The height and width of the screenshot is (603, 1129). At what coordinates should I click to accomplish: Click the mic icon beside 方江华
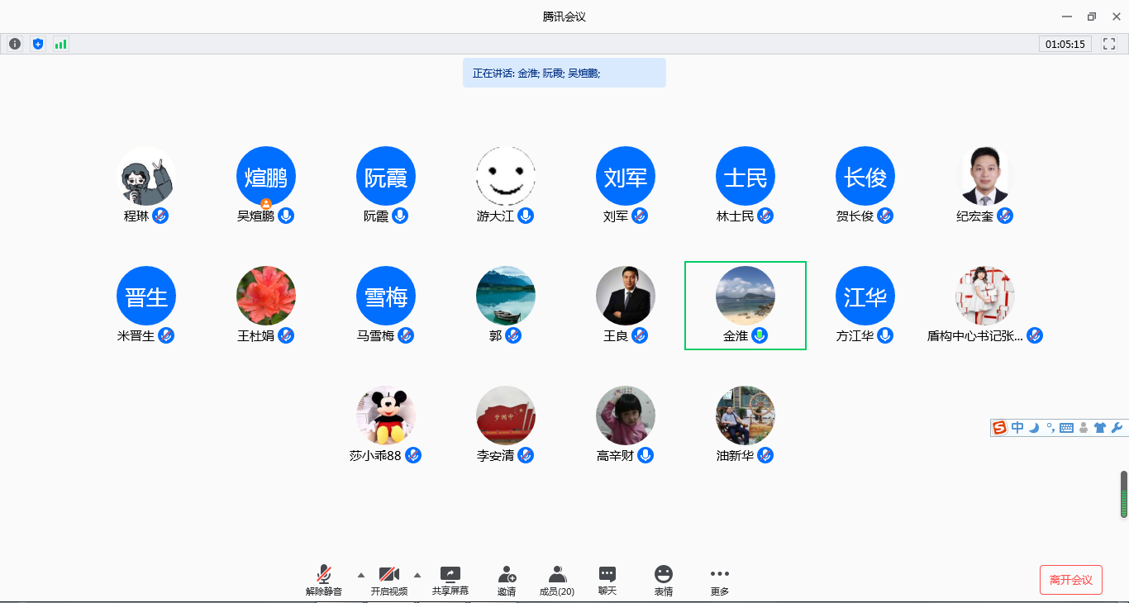pos(885,335)
